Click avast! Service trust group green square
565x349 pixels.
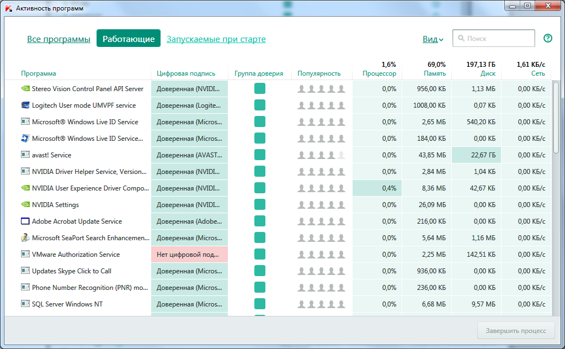[259, 155]
